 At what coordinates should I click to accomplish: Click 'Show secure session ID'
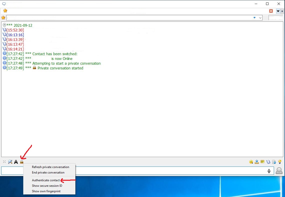click(x=47, y=186)
